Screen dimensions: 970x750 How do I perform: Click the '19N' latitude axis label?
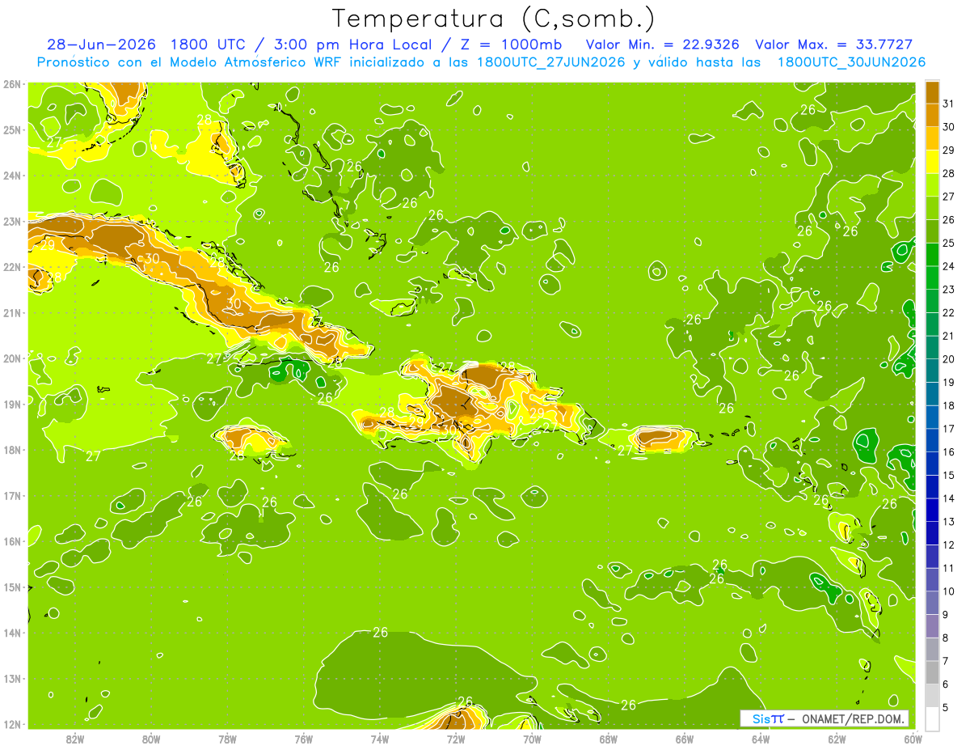point(12,404)
